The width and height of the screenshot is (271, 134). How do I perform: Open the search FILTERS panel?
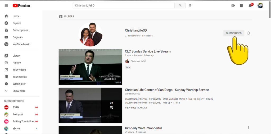click(66, 17)
